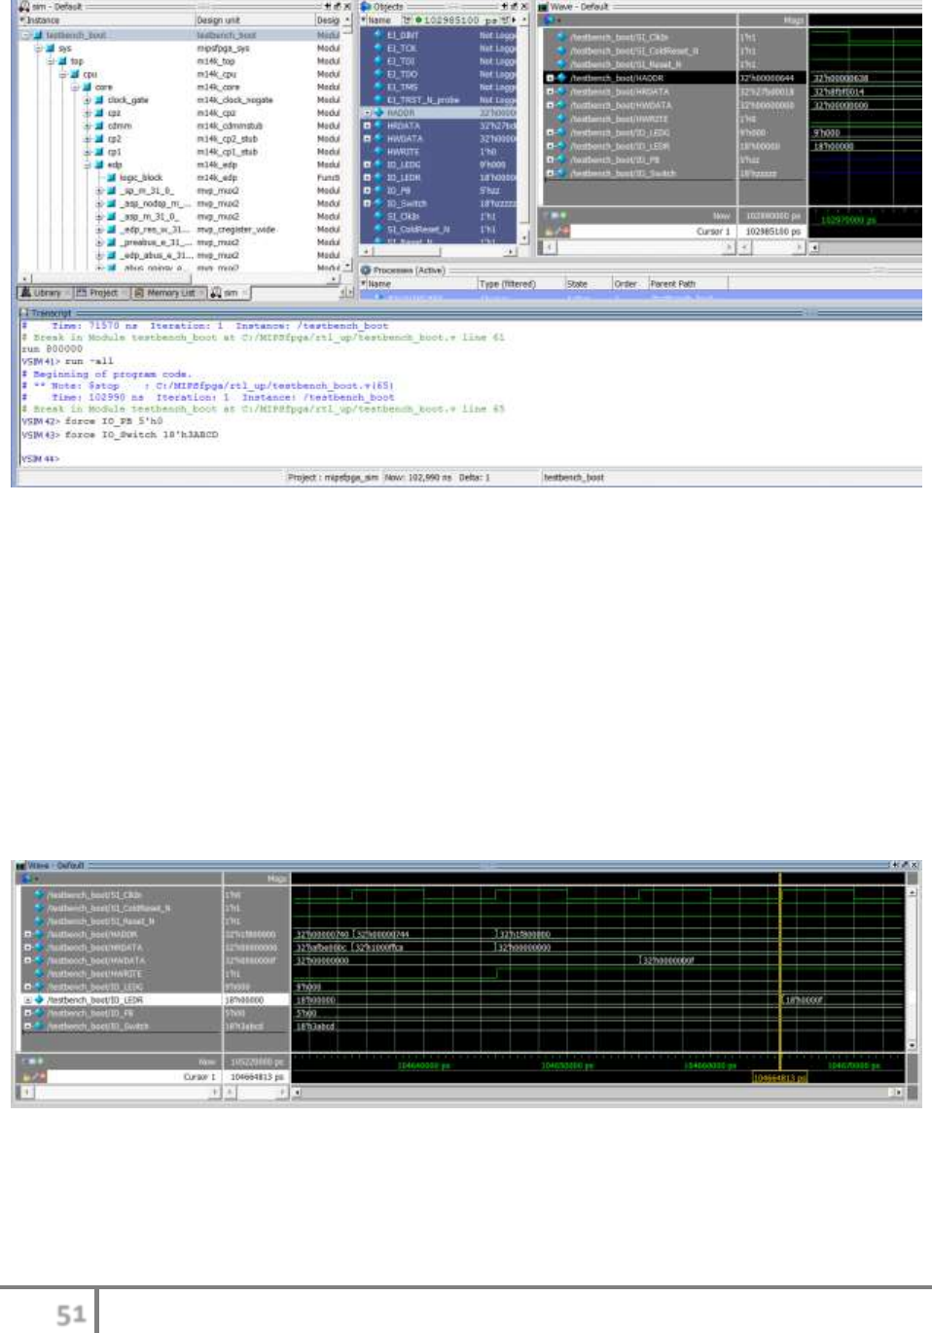Collapse the edp instance node
This screenshot has width=932, height=1333.
pos(88,164)
